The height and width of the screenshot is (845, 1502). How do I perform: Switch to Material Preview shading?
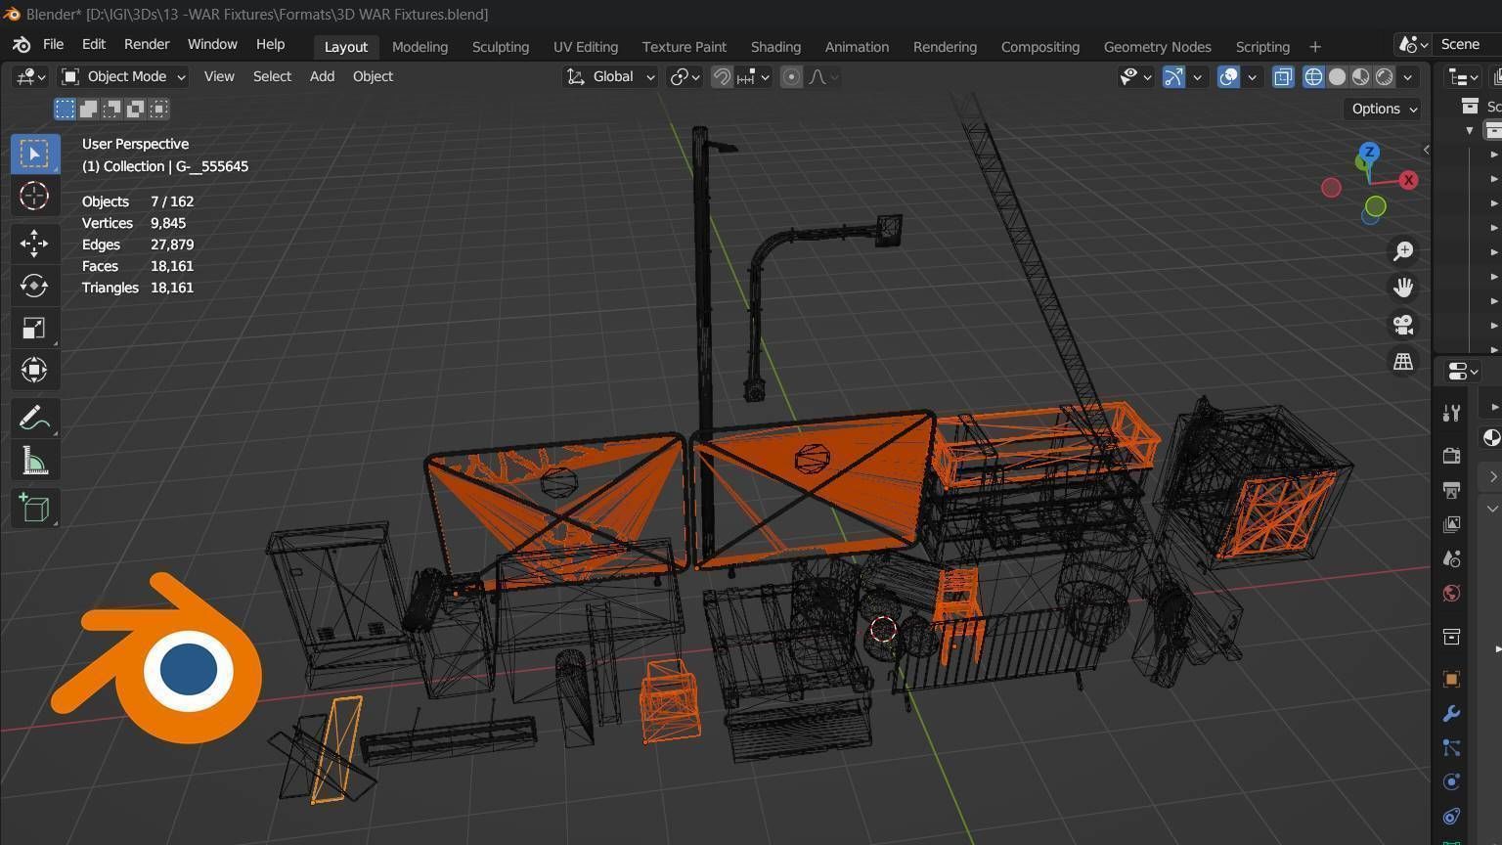(x=1360, y=76)
